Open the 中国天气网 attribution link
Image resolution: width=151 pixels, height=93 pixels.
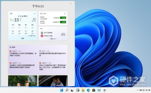pos(32,36)
